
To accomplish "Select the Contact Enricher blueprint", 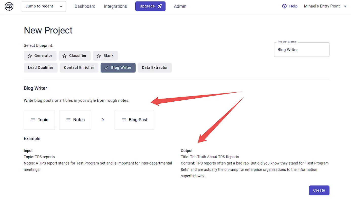I will click(79, 68).
